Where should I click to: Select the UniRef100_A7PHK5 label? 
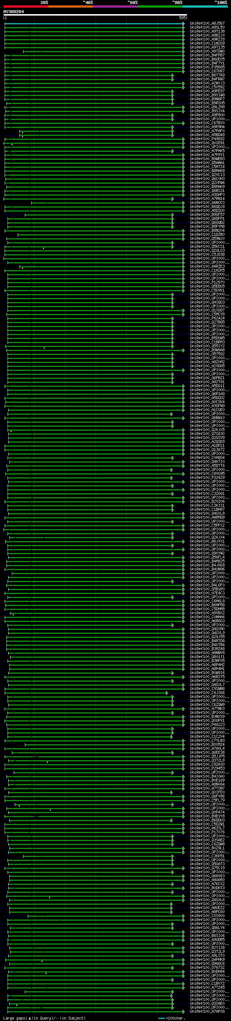pyautogui.click(x=207, y=151)
